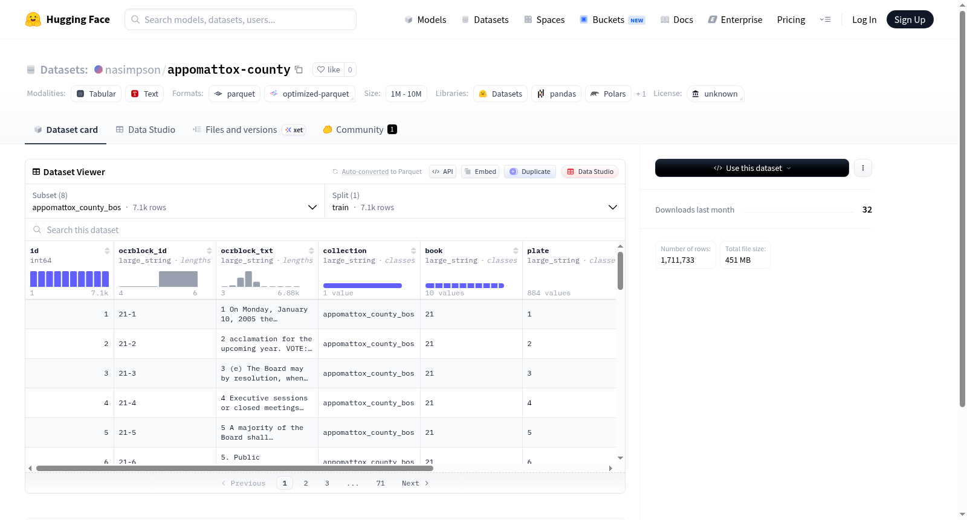Click the Text modality tag
This screenshot has width=967, height=520.
click(x=144, y=94)
